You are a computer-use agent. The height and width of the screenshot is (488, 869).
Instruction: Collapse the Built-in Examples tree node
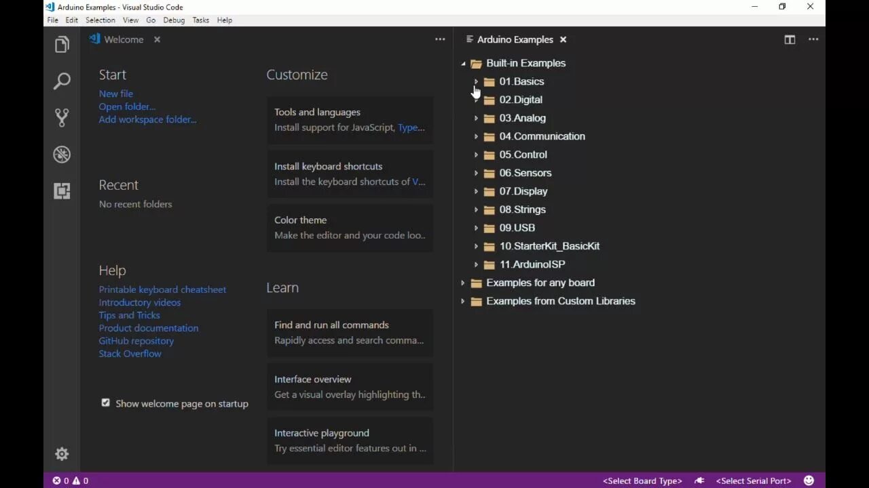point(463,63)
